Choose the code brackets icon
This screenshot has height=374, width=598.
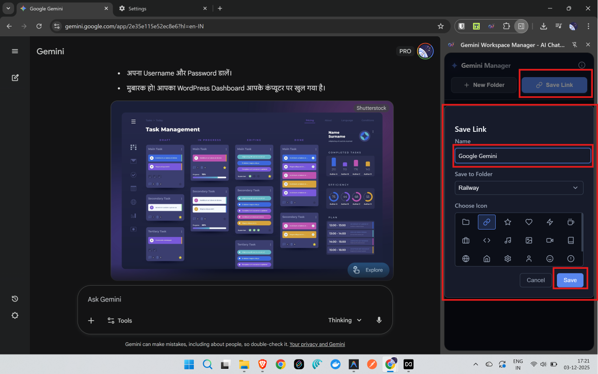487,240
